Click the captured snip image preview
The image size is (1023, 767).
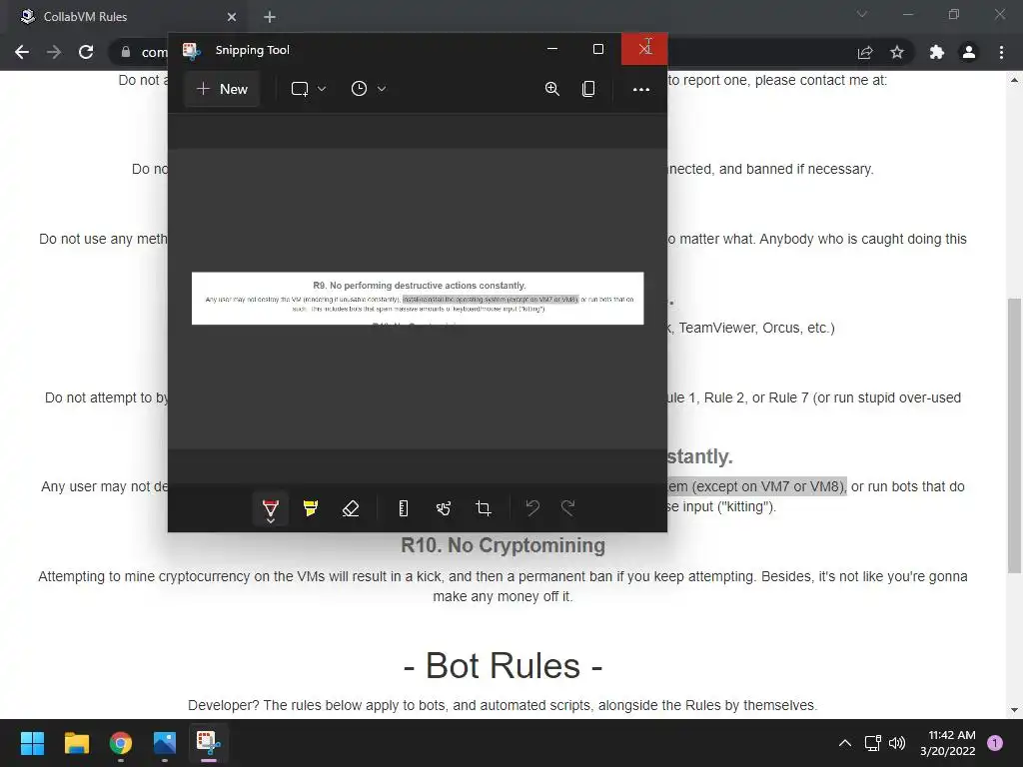[418, 298]
